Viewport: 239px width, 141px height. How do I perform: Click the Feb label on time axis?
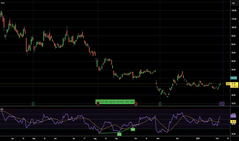click(217, 138)
